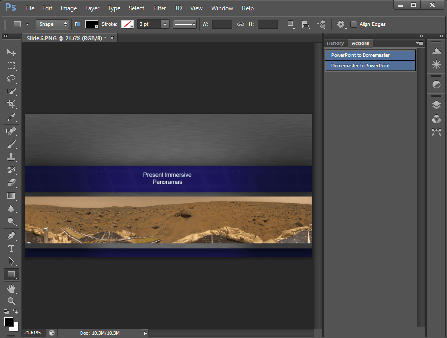The image size is (447, 338).
Task: Select the Horizontal Type tool
Action: pos(11,249)
